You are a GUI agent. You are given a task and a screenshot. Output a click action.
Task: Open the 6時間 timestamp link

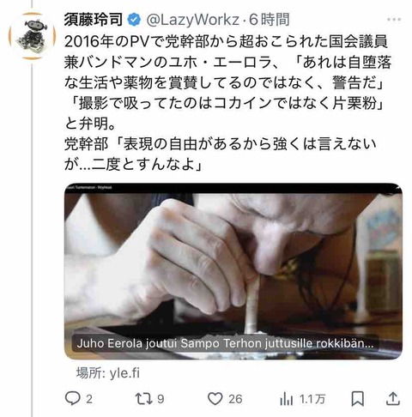[x=270, y=20]
